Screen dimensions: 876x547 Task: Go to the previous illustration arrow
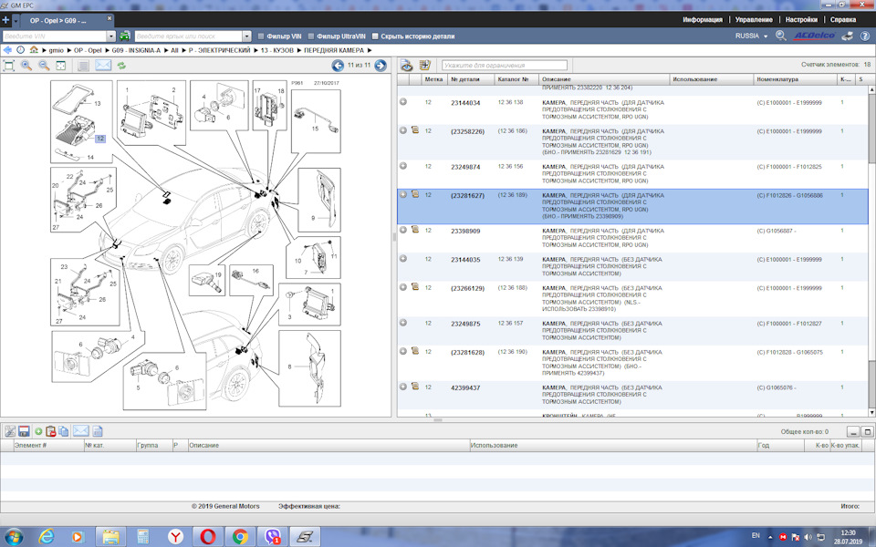[x=338, y=66]
